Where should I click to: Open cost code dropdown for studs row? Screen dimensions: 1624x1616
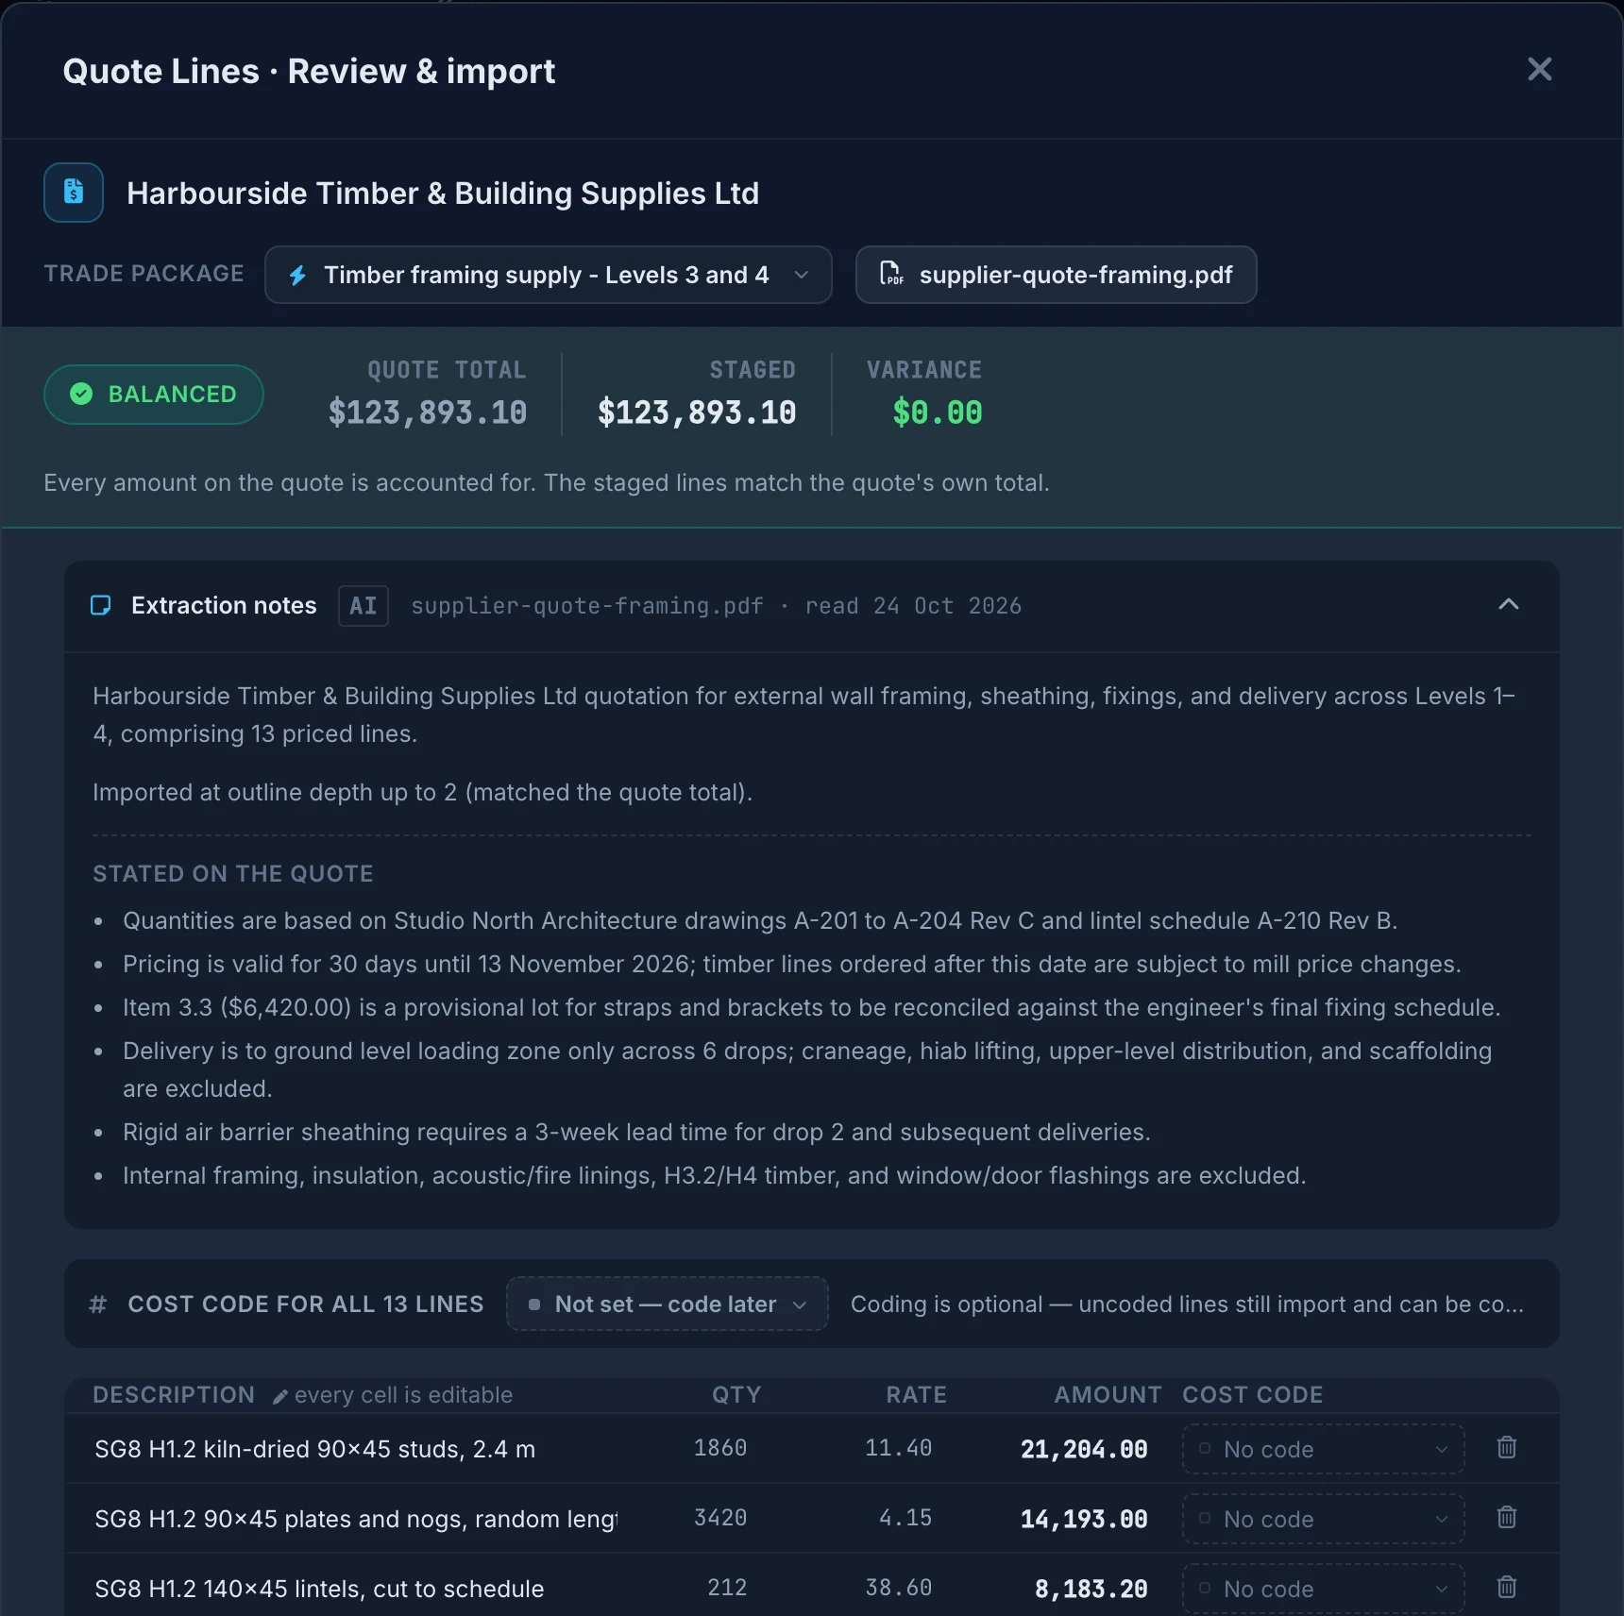pyautogui.click(x=1324, y=1449)
